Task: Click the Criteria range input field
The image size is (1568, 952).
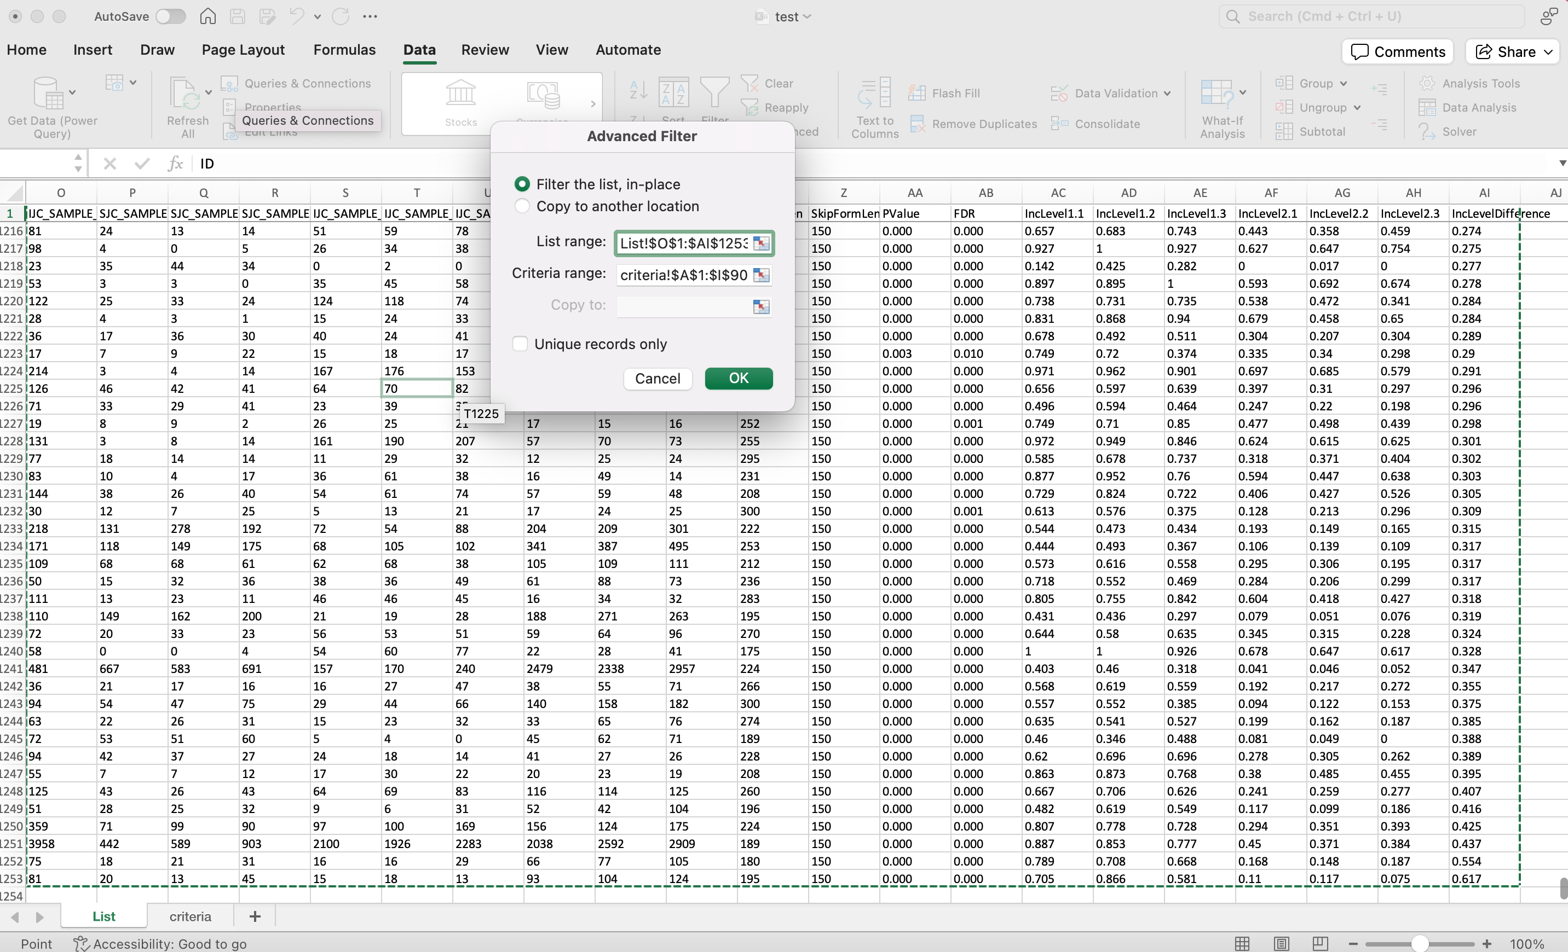Action: [x=683, y=275]
